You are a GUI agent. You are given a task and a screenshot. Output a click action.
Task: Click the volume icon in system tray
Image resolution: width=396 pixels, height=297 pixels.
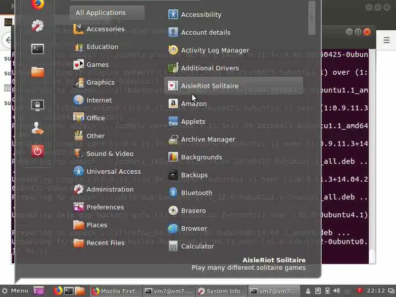337,291
